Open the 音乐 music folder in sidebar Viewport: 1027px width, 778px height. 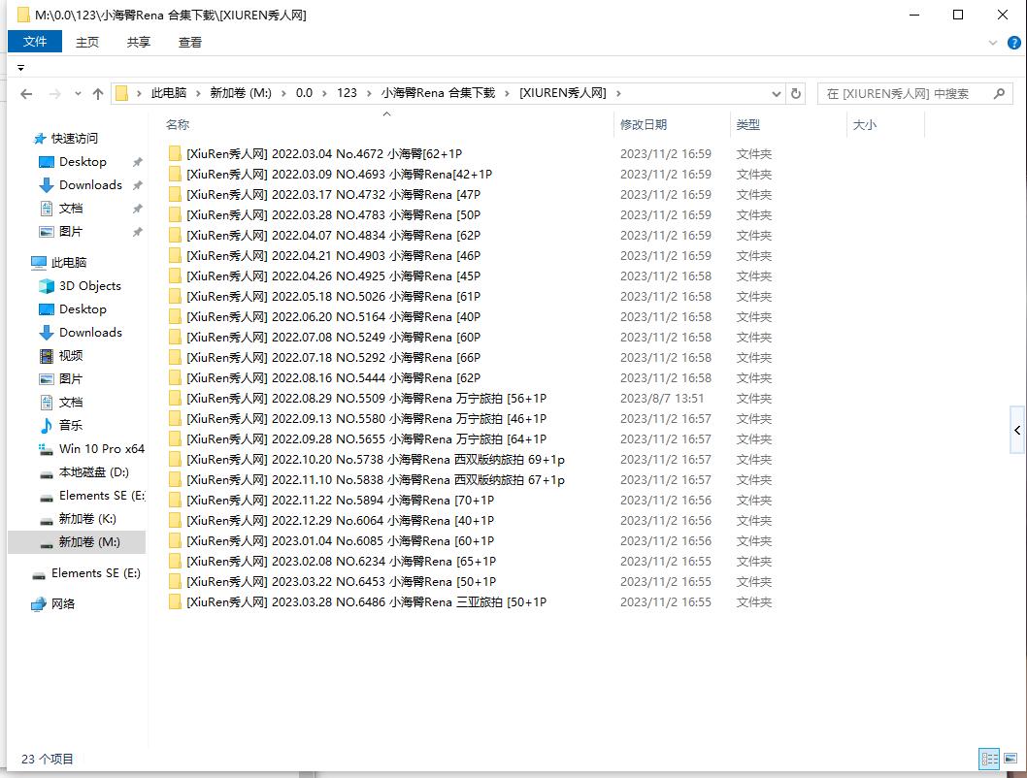pyautogui.click(x=71, y=426)
